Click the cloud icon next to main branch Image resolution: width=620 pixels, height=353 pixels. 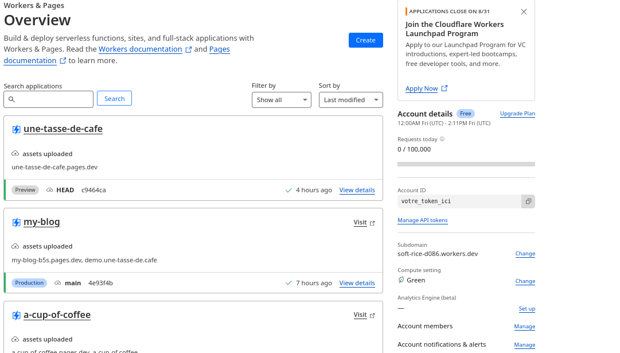coord(58,283)
